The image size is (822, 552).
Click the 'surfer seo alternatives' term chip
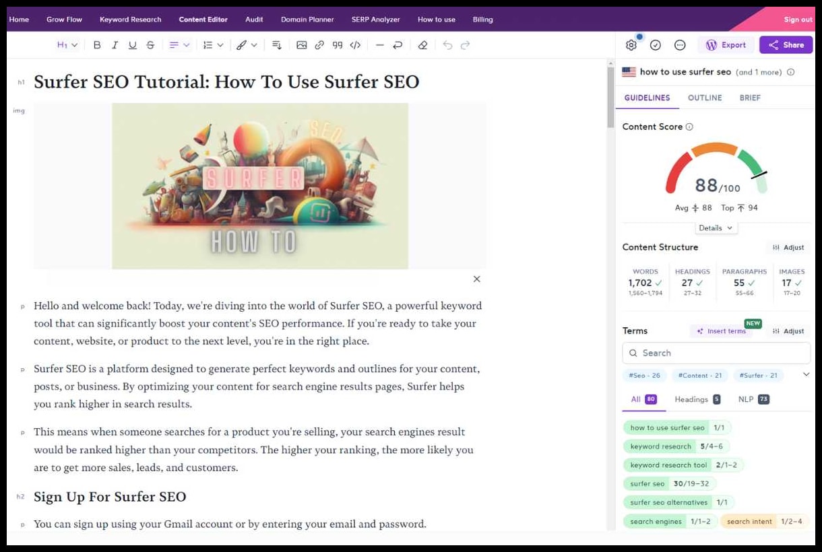coord(678,502)
